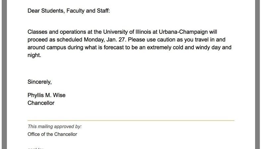Click the name "Phyllis M. Wise"
The width and height of the screenshot is (265, 149).
tap(47, 95)
